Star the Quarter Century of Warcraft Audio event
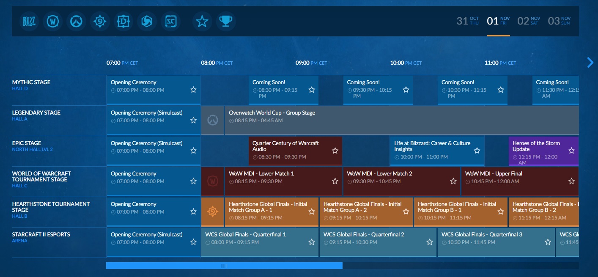598x277 pixels. [x=335, y=151]
